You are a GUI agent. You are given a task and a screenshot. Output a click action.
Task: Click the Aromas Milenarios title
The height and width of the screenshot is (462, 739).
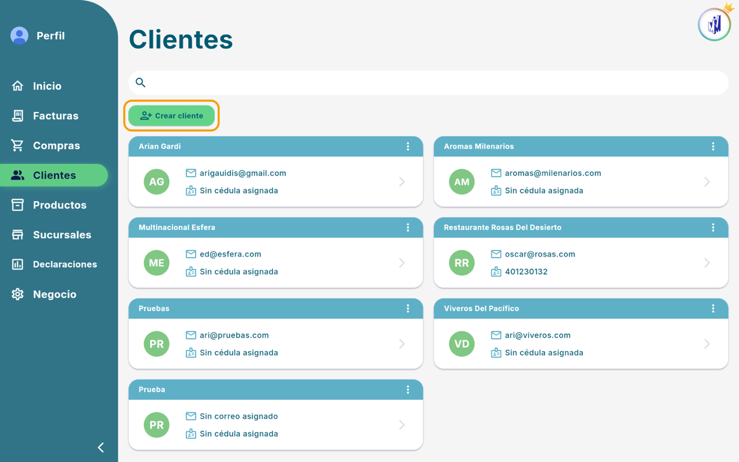pos(479,147)
